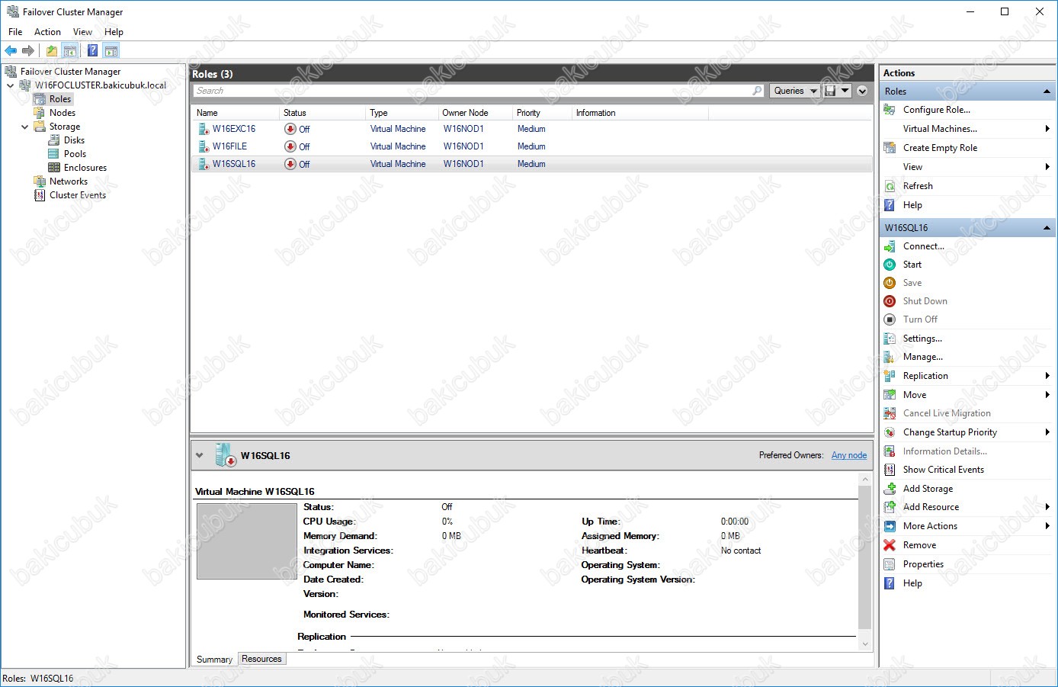Open the Help menu
Image resolution: width=1058 pixels, height=687 pixels.
click(114, 32)
